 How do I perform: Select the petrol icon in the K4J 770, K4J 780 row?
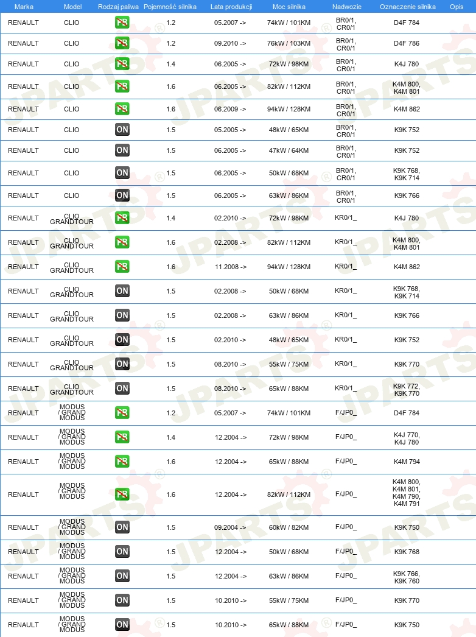[x=122, y=437]
